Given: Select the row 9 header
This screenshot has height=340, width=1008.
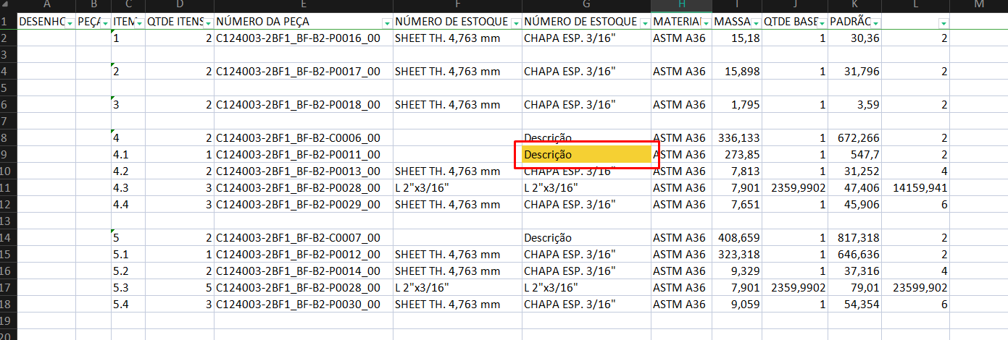Looking at the screenshot, I should 7,155.
